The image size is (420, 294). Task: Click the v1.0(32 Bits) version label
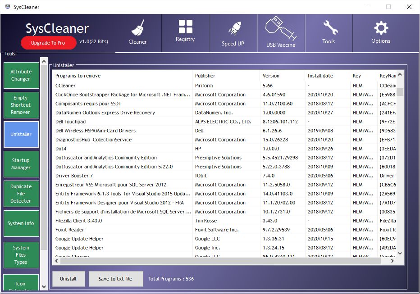tap(94, 42)
